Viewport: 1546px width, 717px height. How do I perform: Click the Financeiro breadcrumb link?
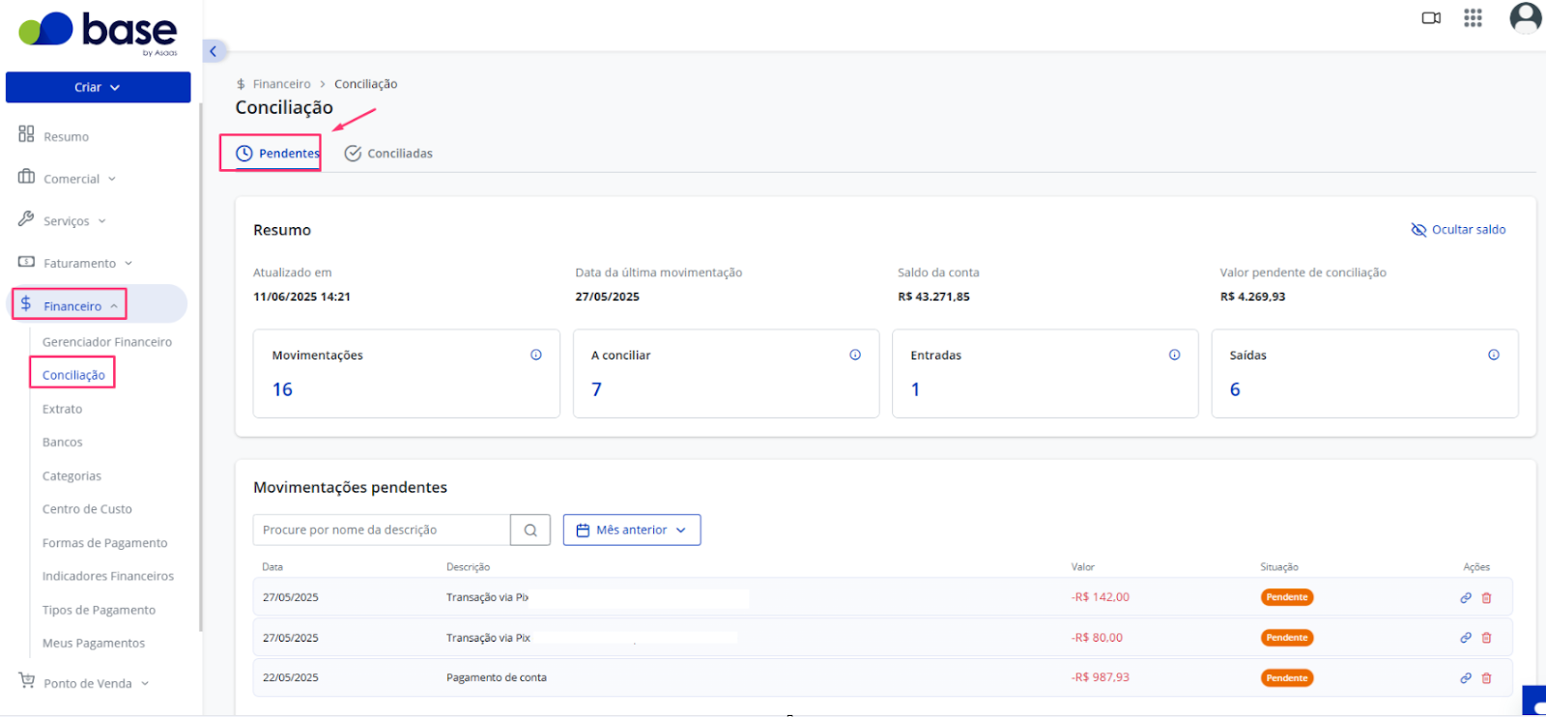coord(281,84)
